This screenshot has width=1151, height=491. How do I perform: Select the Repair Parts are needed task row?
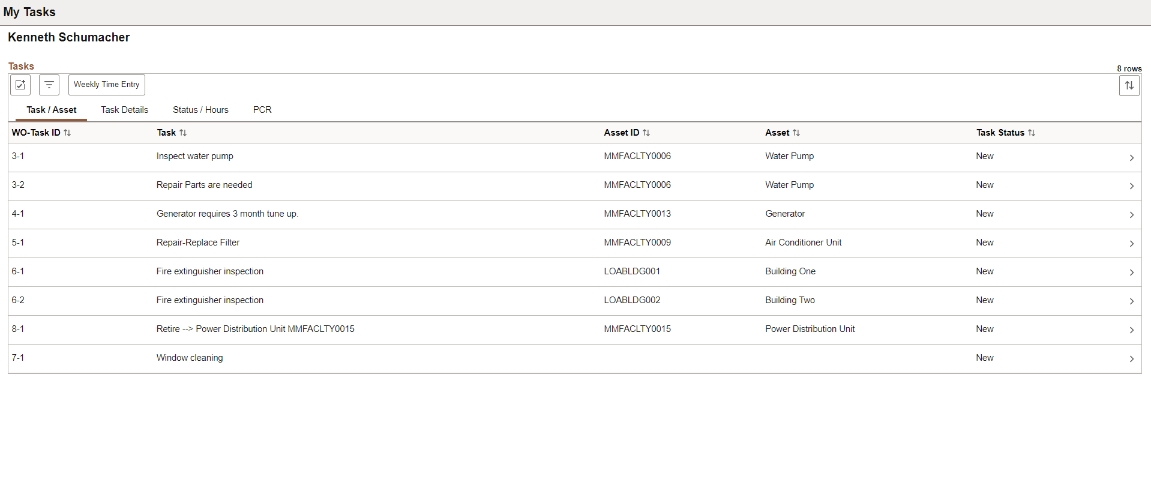(575, 186)
